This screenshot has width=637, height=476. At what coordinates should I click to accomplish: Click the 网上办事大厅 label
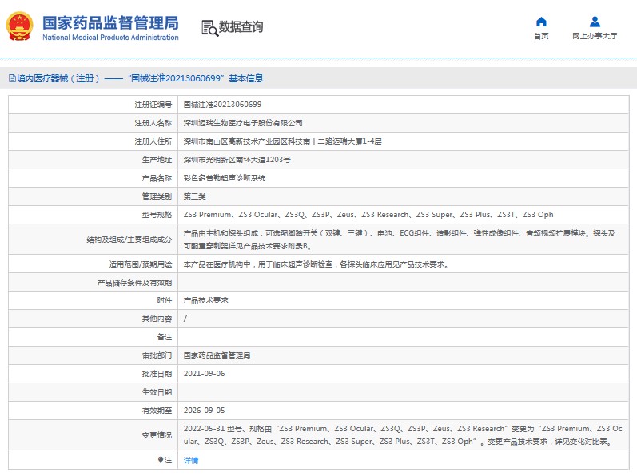pyautogui.click(x=595, y=36)
